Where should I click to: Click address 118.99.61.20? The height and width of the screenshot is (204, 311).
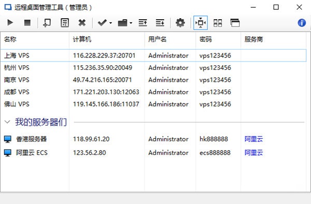point(91,139)
